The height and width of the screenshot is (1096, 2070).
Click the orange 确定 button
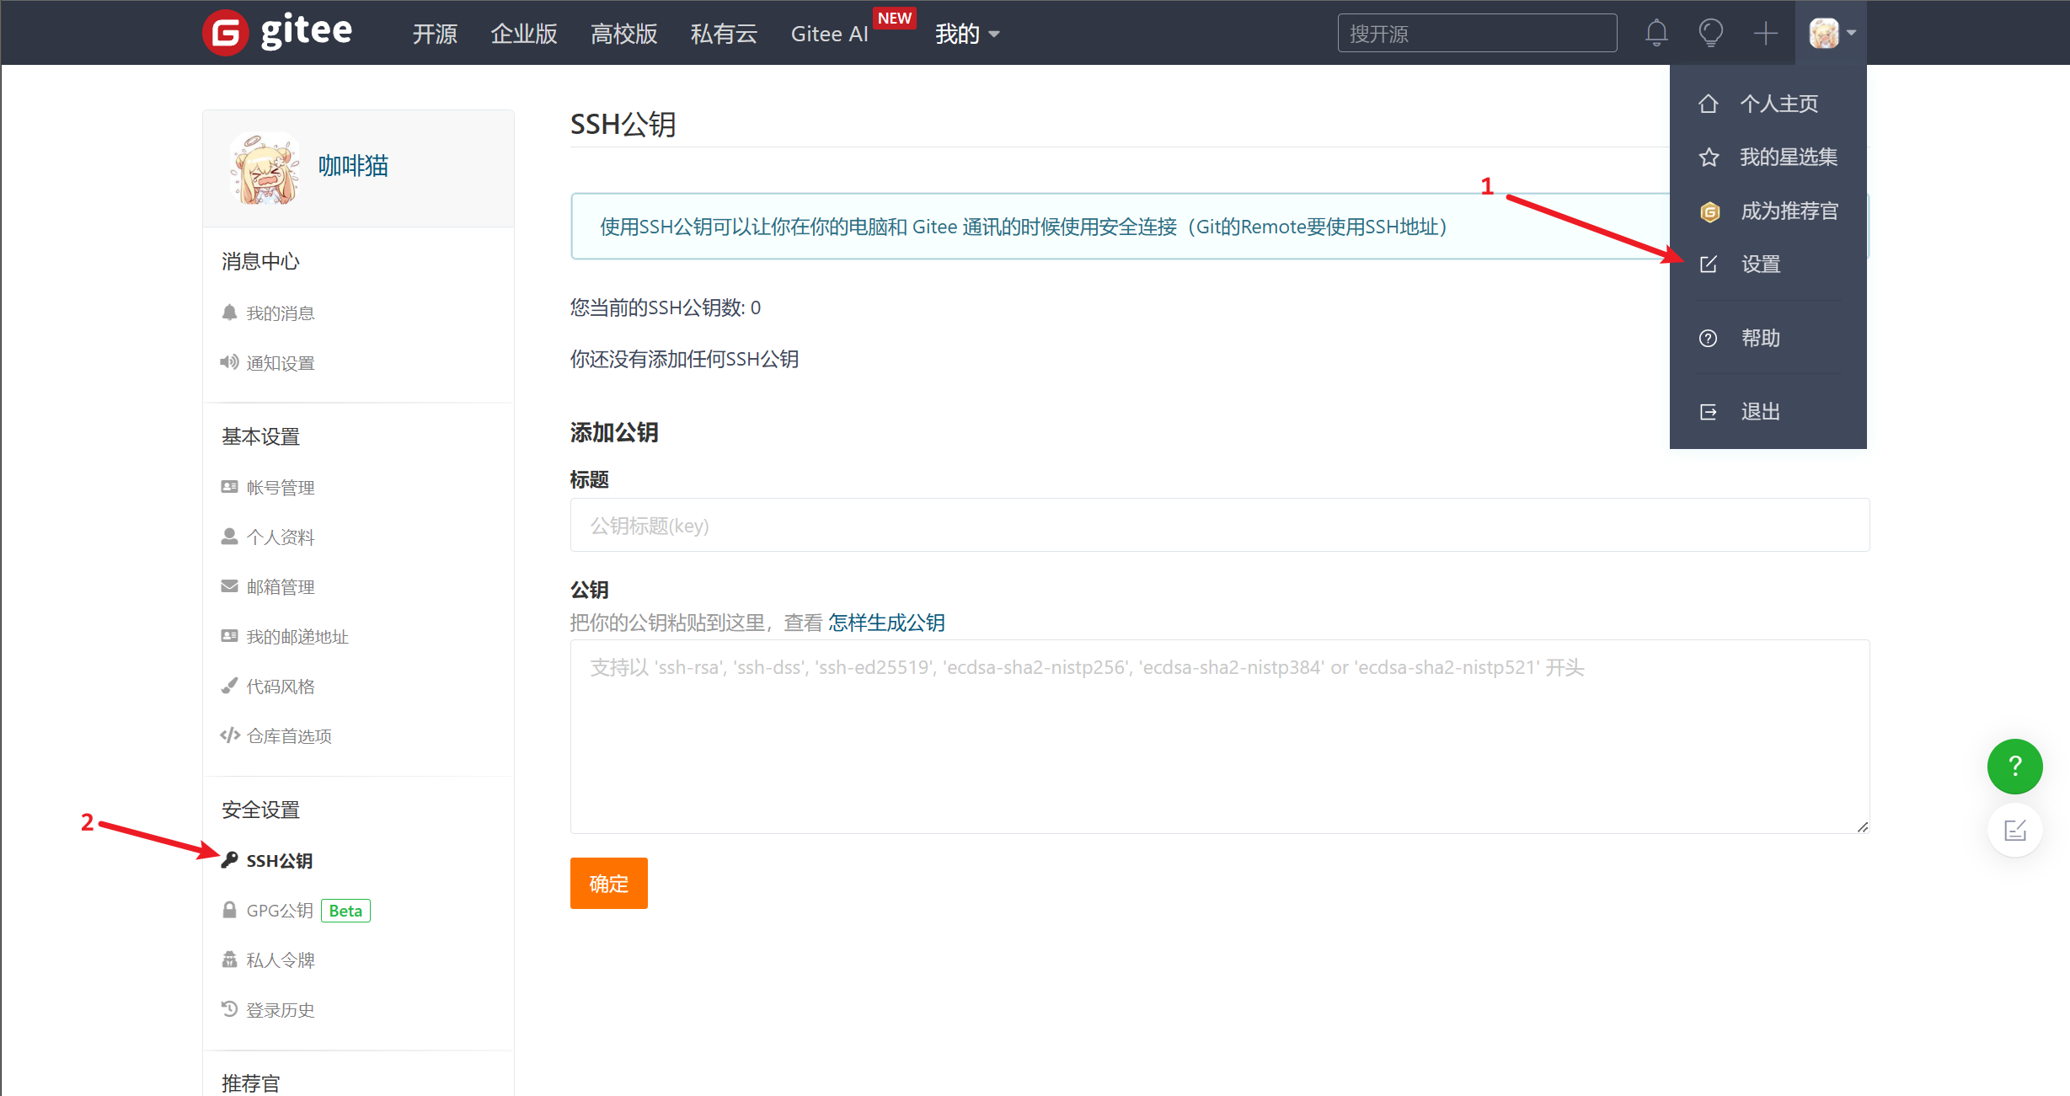pos(608,883)
